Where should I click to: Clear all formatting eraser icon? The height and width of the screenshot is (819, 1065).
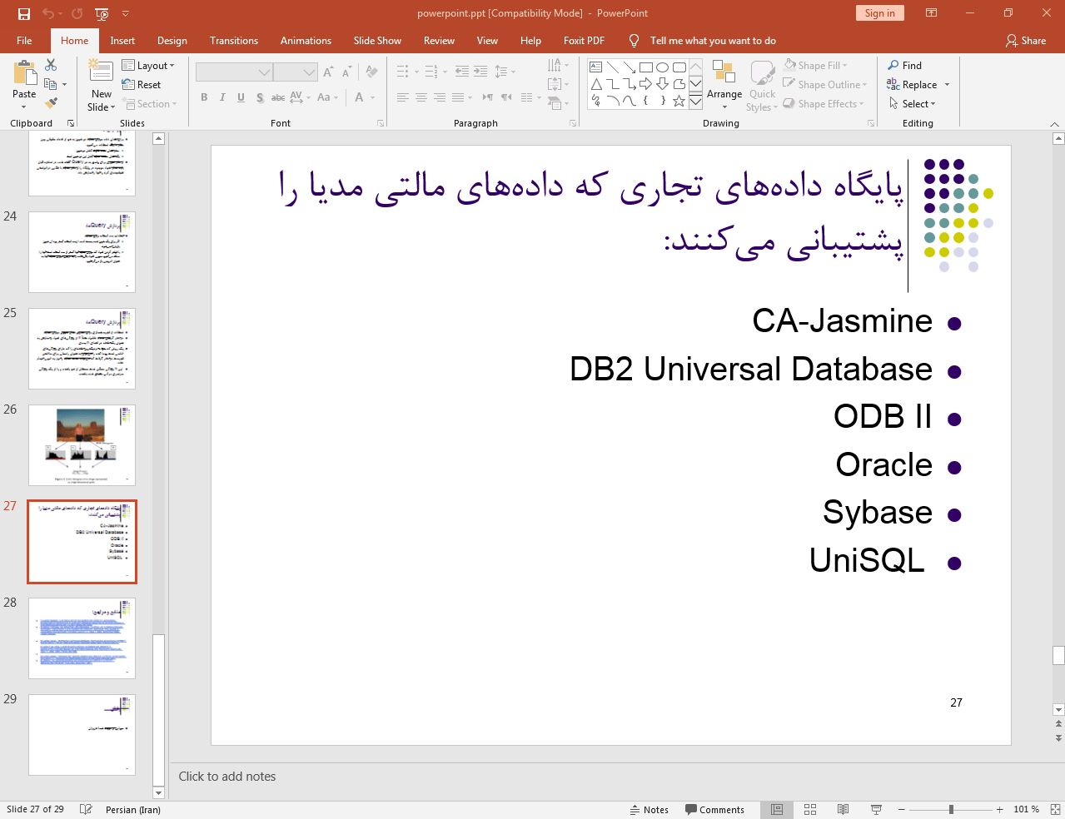372,72
